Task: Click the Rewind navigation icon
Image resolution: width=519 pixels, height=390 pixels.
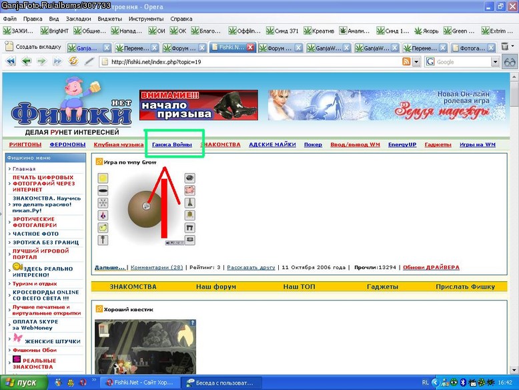Action: coord(11,61)
